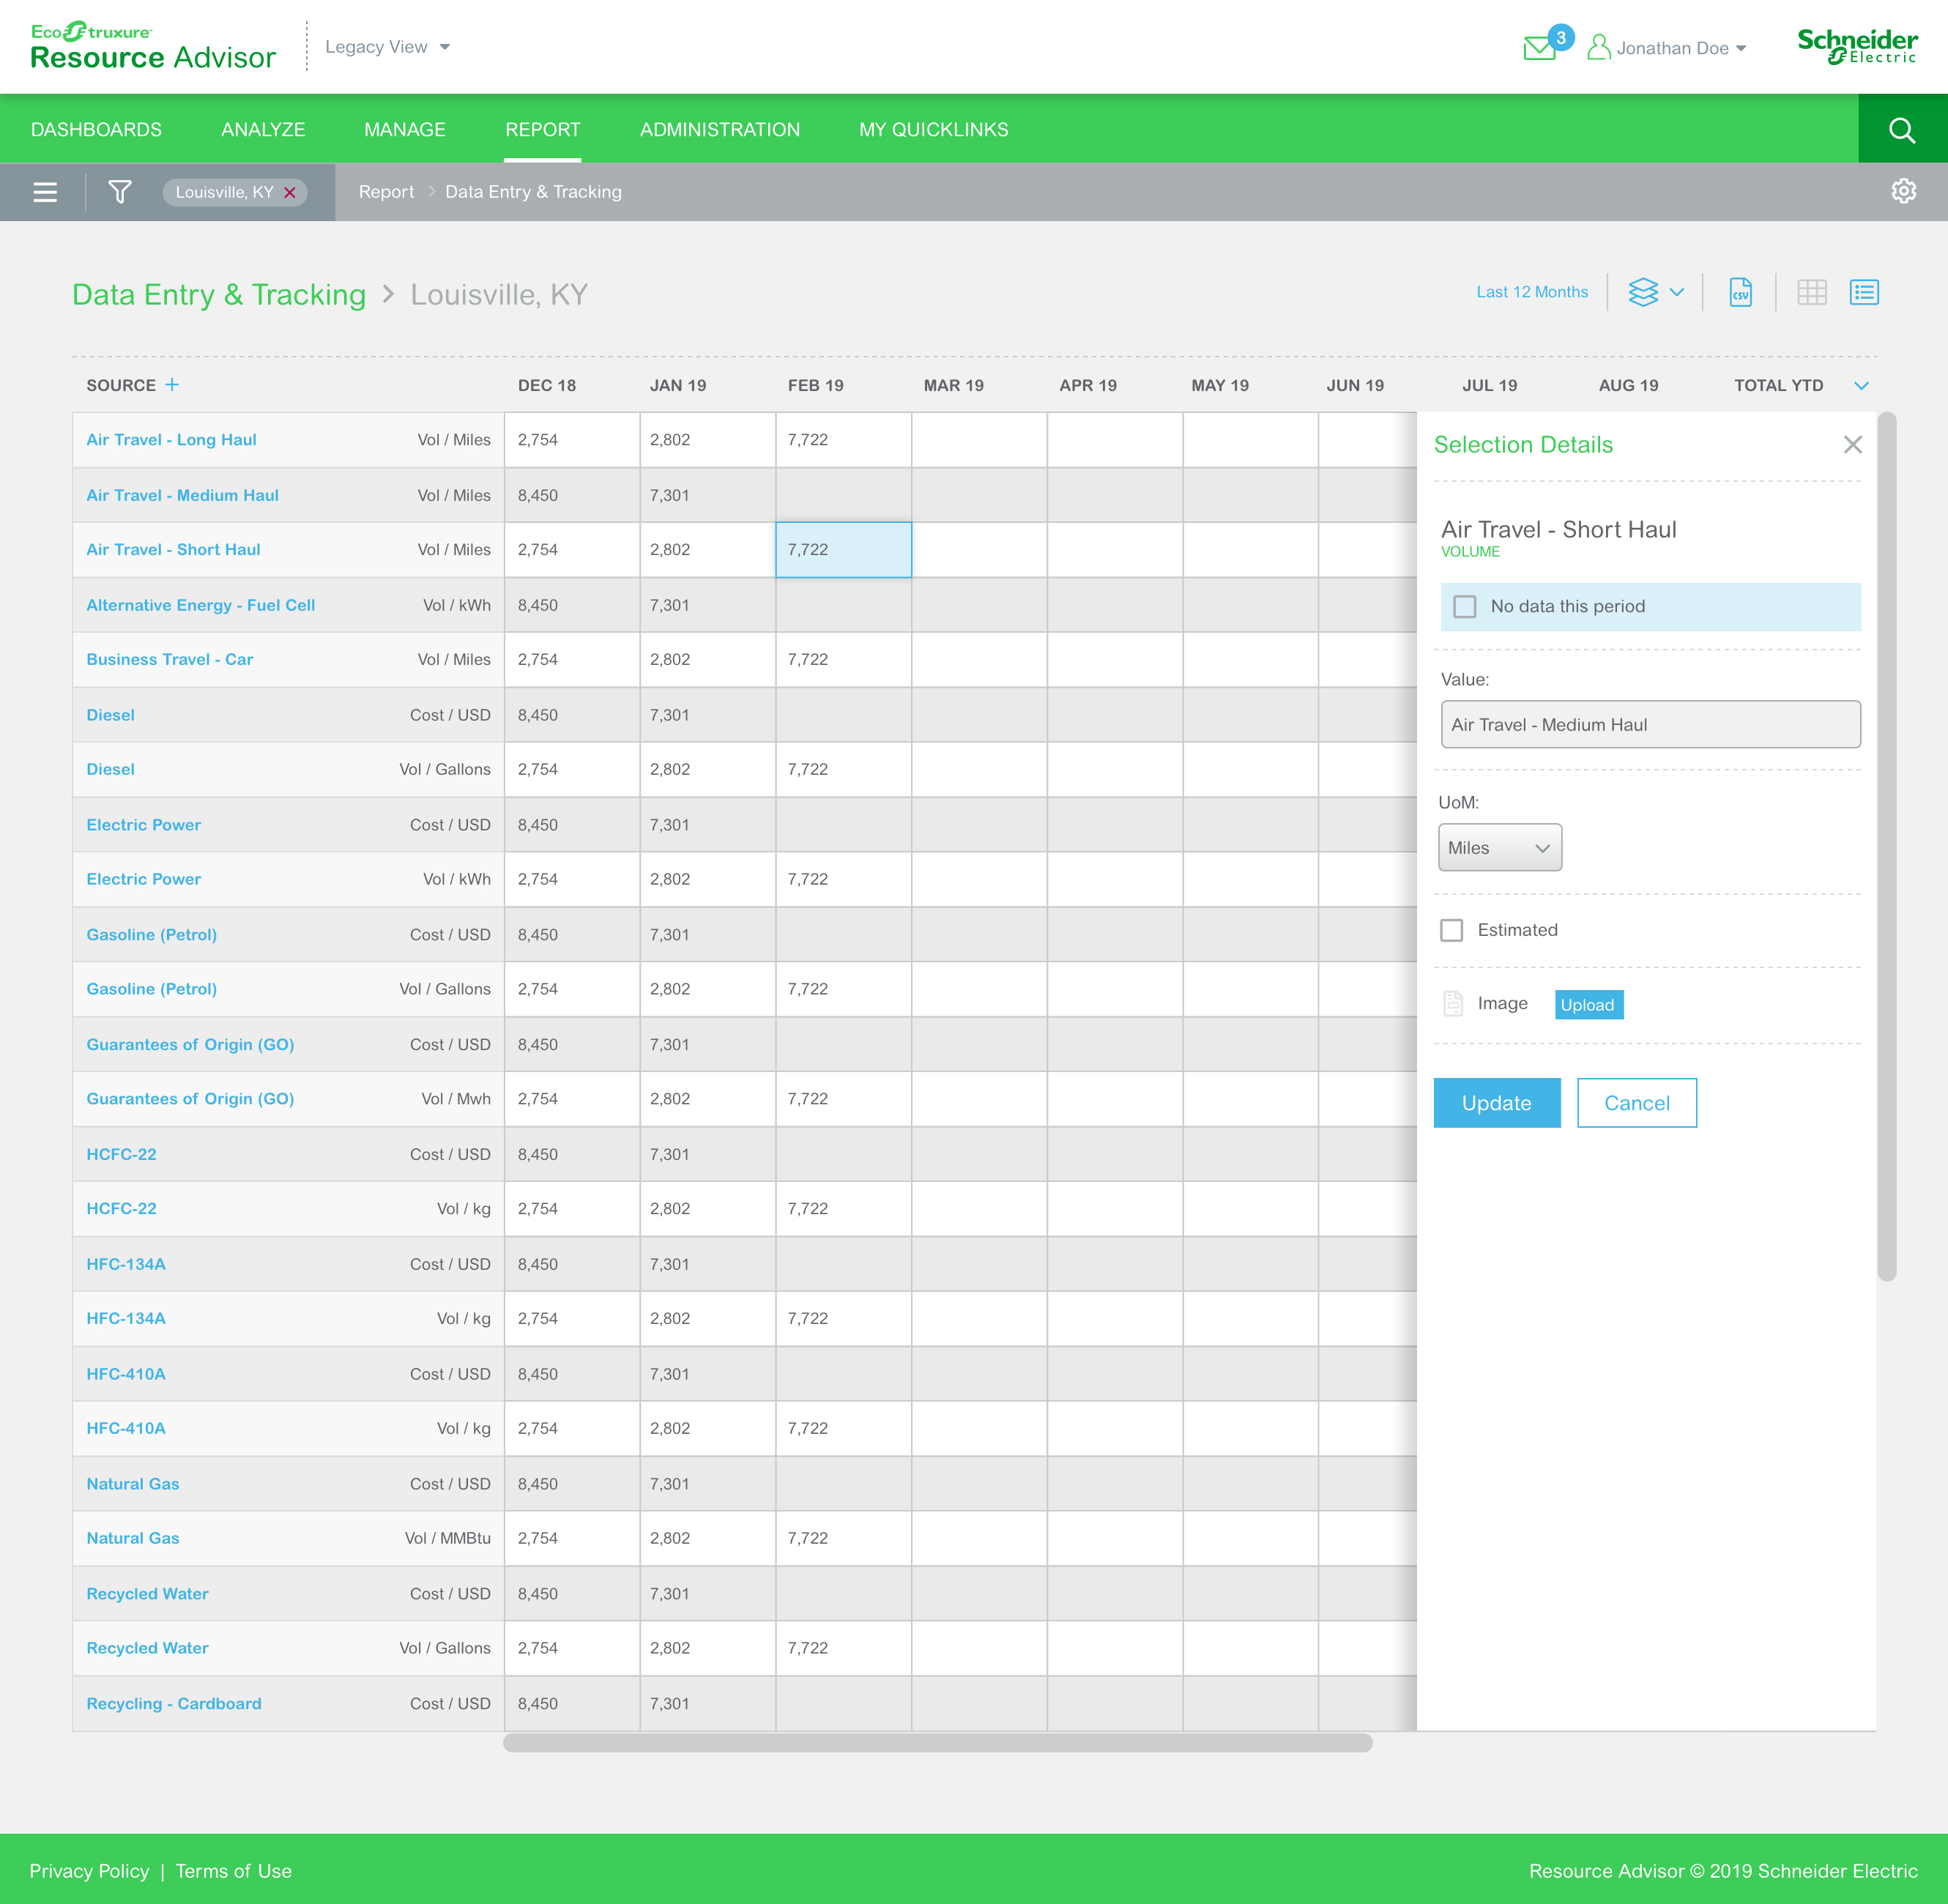Enable the Estimated checkbox

click(x=1452, y=930)
